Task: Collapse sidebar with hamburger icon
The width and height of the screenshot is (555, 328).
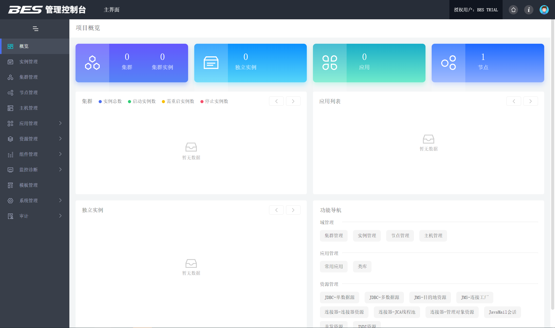Action: click(x=35, y=29)
